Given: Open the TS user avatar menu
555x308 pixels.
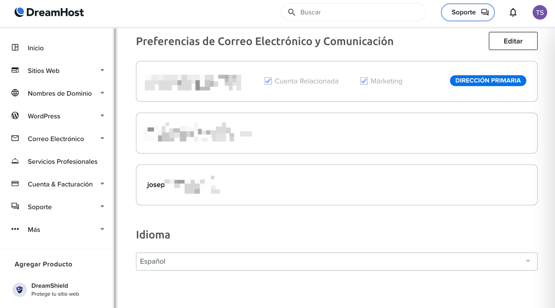Looking at the screenshot, I should pos(540,12).
